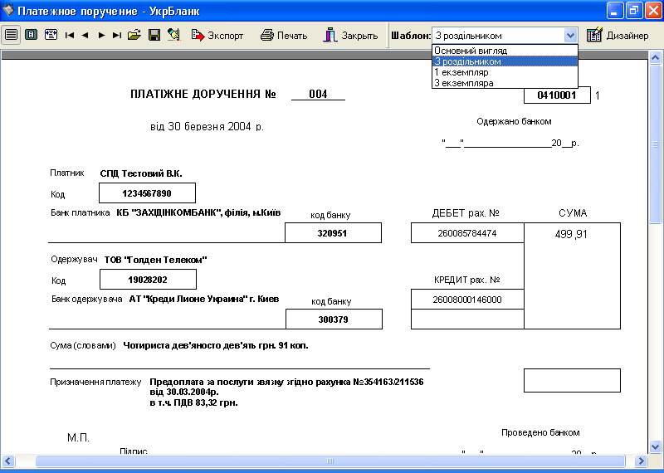Select '1 екземпляр' template option

461,72
